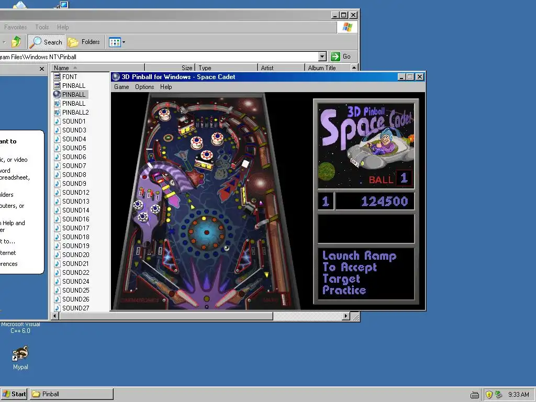Open the Options menu in 3D Pinball
536x402 pixels.
(144, 87)
